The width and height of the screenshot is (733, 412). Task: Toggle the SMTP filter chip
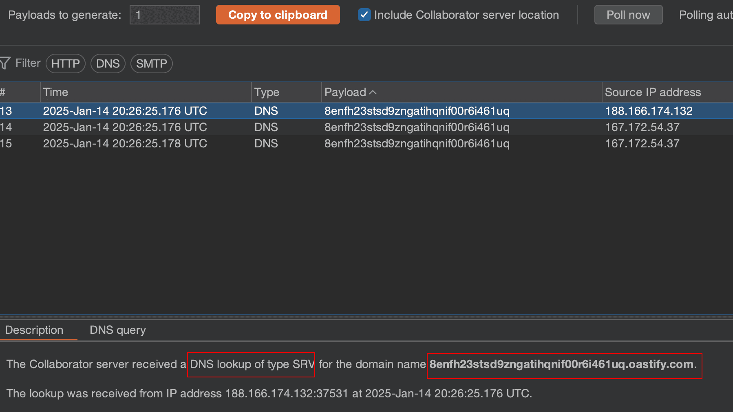click(x=151, y=64)
